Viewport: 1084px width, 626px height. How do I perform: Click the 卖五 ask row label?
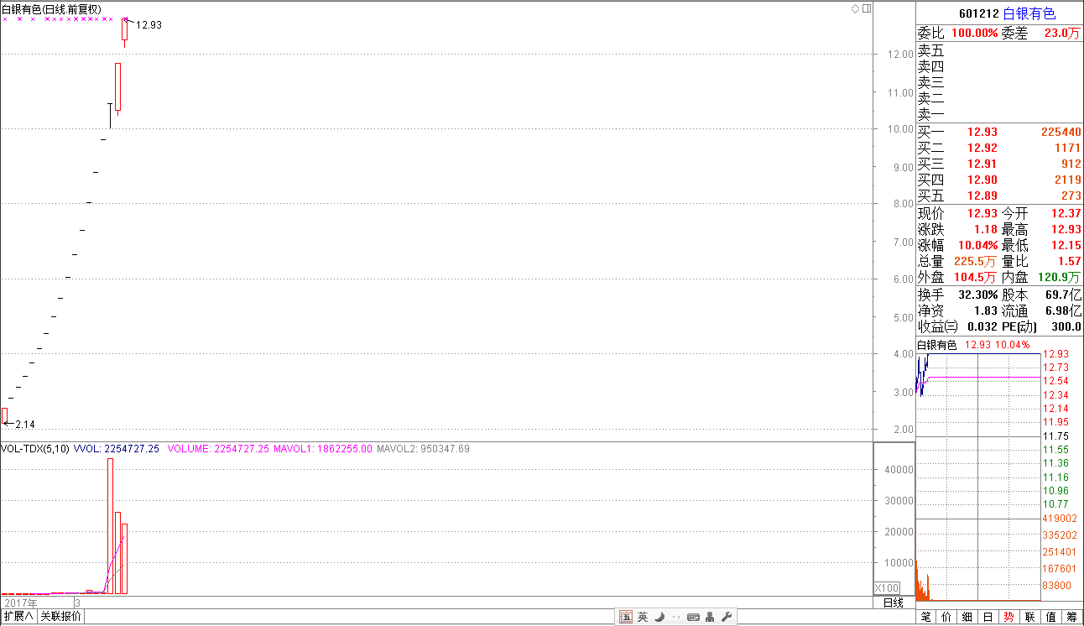pos(930,51)
